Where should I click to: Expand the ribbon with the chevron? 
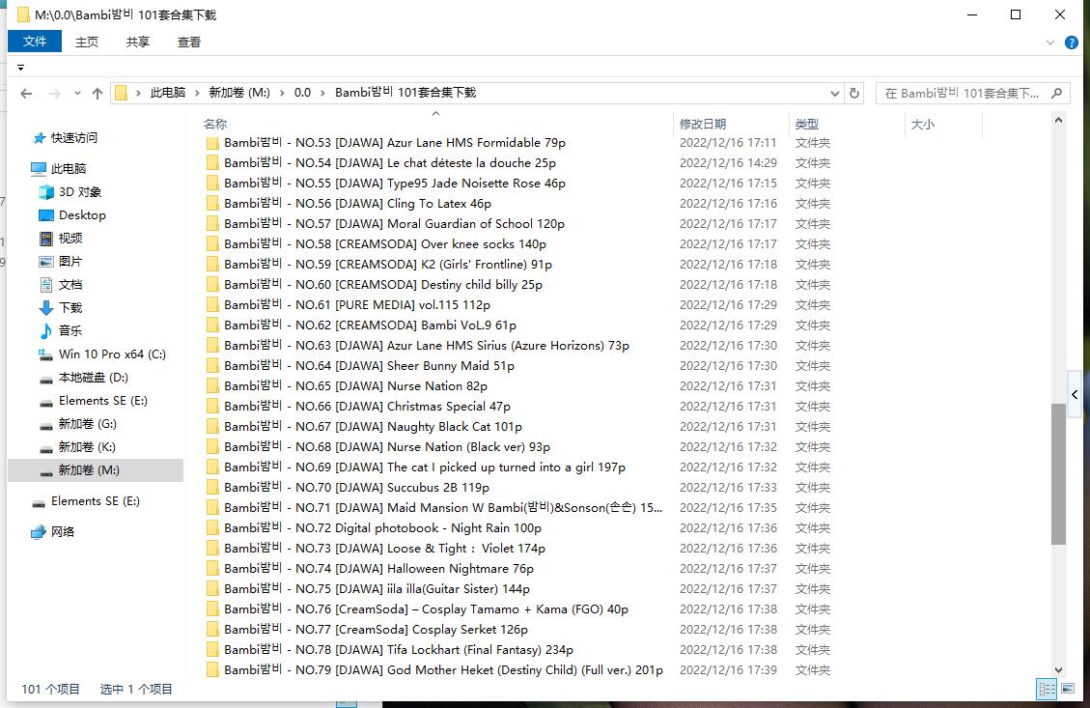(1049, 42)
